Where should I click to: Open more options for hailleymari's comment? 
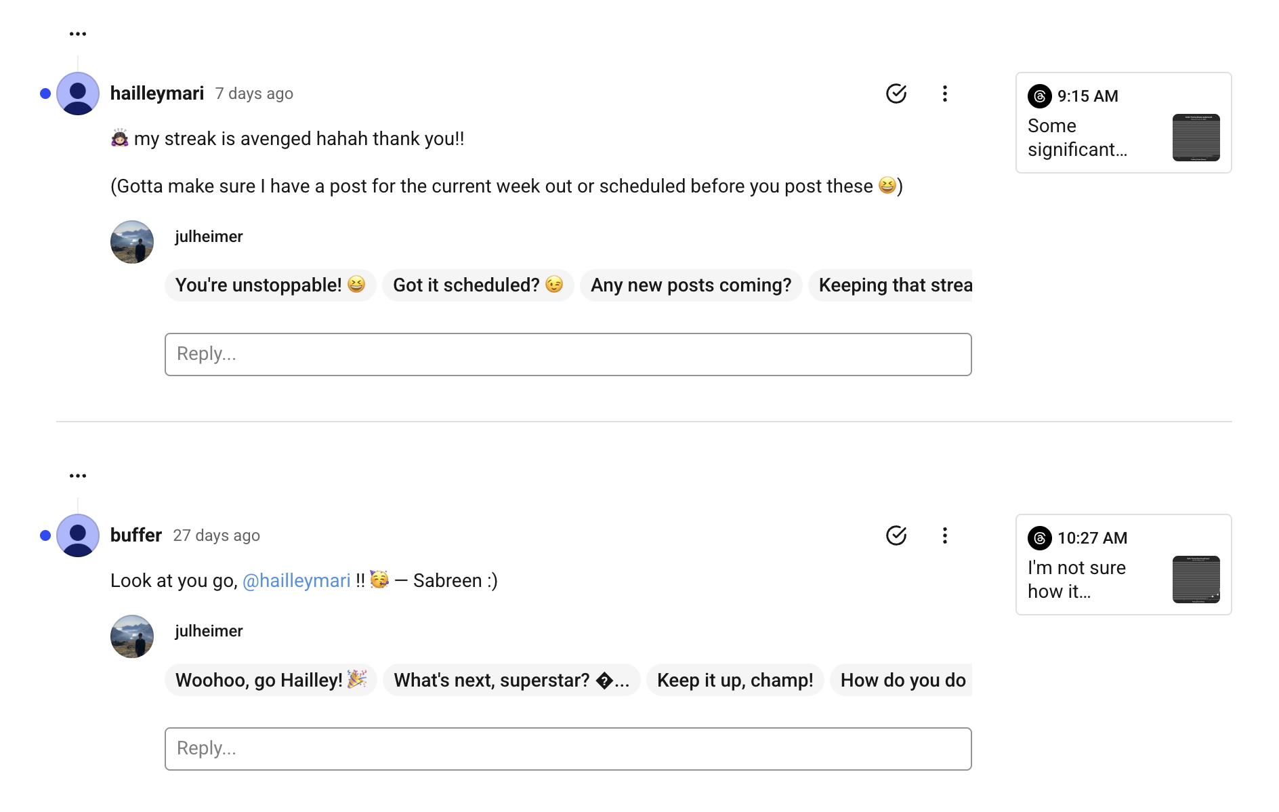tap(944, 94)
